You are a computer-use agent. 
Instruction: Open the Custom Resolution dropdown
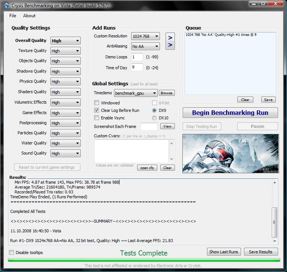pyautogui.click(x=145, y=36)
